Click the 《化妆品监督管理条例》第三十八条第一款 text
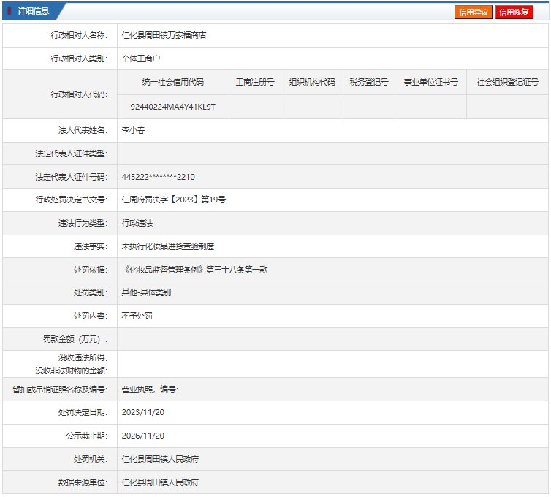The width and height of the screenshot is (551, 497). coord(194,270)
